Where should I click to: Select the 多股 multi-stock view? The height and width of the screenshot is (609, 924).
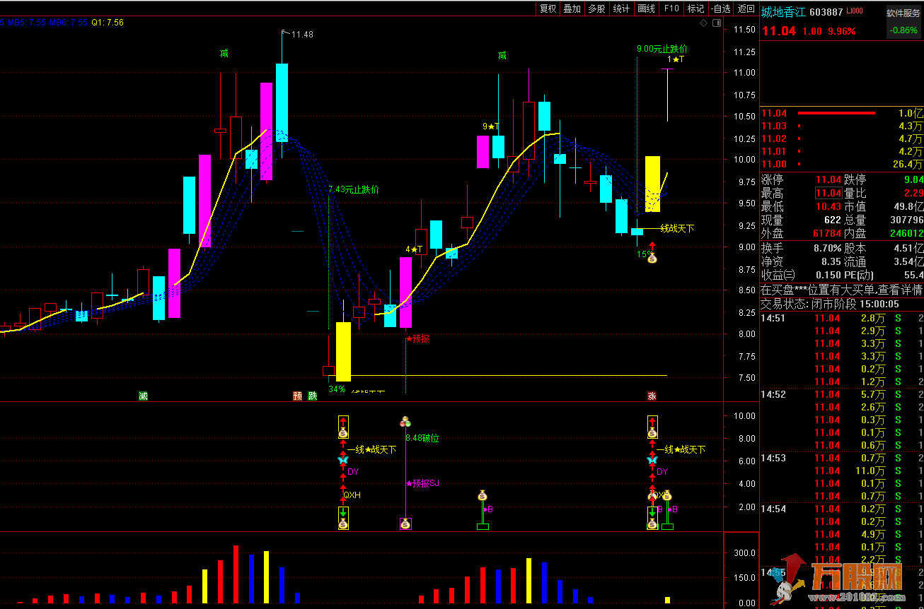(x=596, y=8)
